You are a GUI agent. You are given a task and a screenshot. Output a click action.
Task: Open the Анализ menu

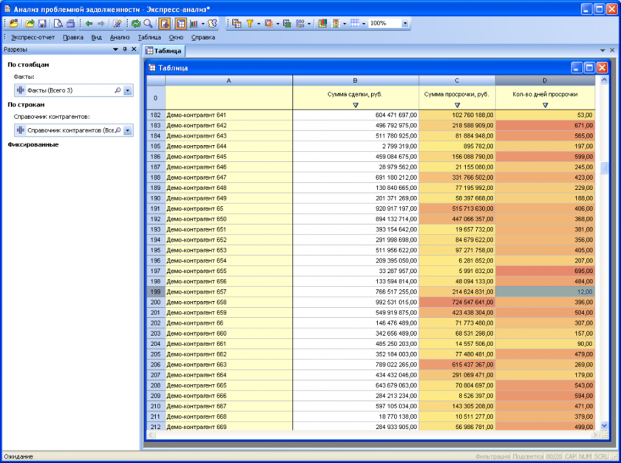[119, 36]
